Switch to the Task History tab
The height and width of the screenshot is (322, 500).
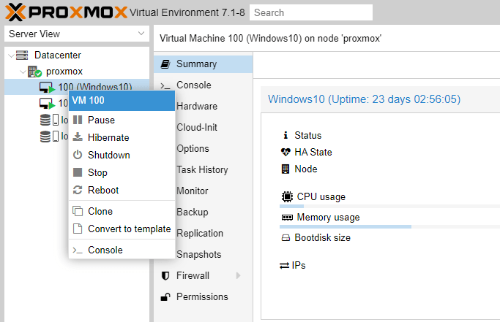202,169
